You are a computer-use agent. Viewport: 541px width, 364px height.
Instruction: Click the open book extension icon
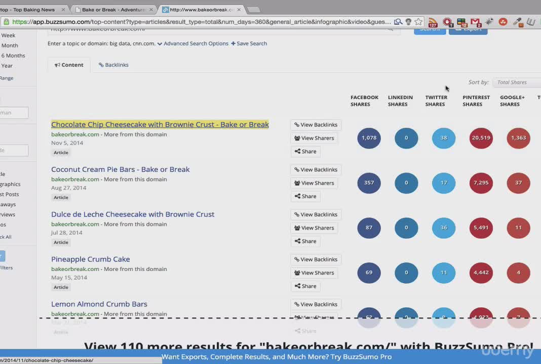(531, 22)
